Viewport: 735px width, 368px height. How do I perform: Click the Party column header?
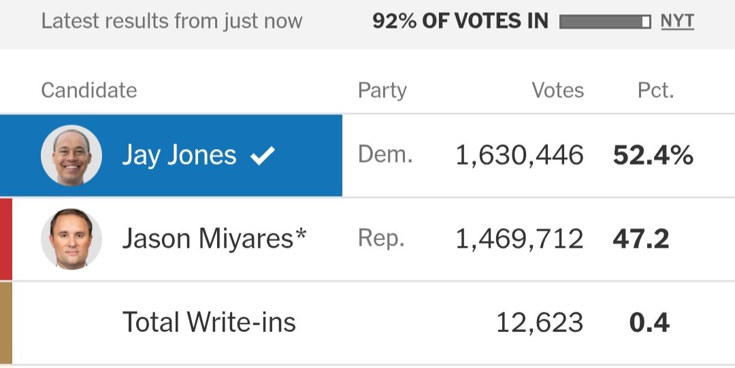[382, 90]
